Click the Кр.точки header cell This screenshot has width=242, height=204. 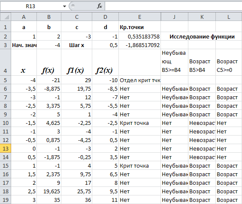coord(140,27)
